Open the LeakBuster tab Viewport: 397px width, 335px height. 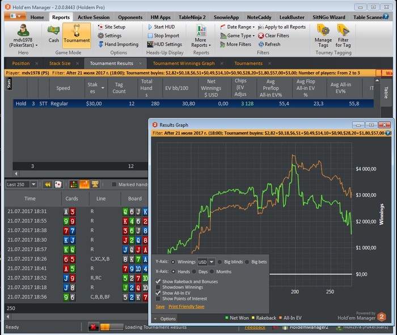click(x=292, y=17)
